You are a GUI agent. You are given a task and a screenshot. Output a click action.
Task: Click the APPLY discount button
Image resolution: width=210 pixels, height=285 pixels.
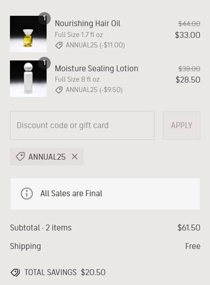182,125
